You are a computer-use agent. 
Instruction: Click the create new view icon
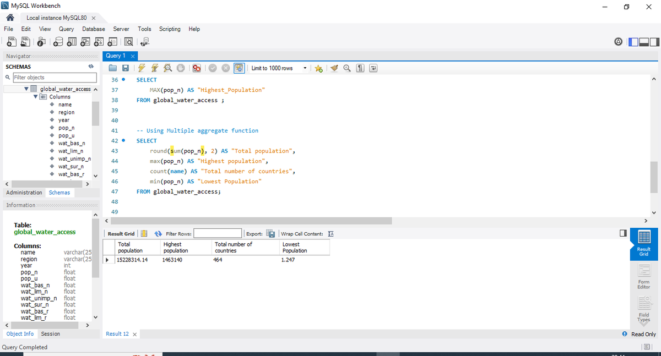pos(85,42)
